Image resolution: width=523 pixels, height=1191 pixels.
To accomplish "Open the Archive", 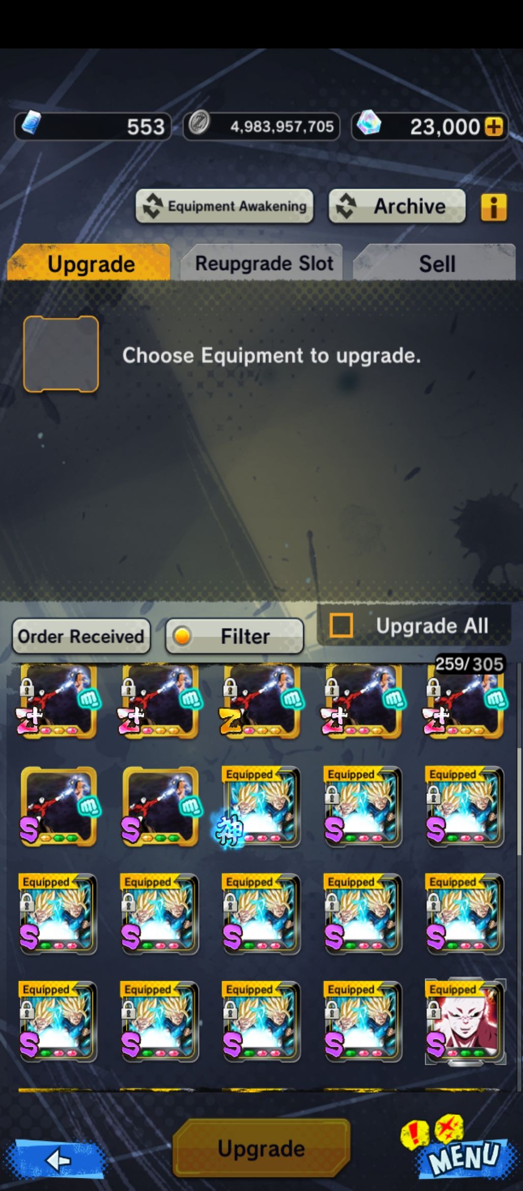I will (397, 206).
